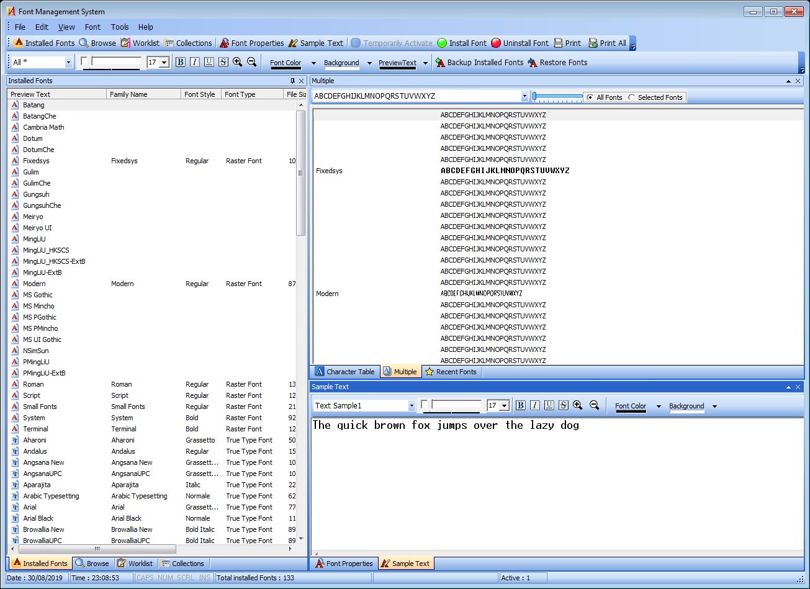This screenshot has width=810, height=589.
Task: Expand the PreviewText dropdown arrow
Action: pos(425,63)
